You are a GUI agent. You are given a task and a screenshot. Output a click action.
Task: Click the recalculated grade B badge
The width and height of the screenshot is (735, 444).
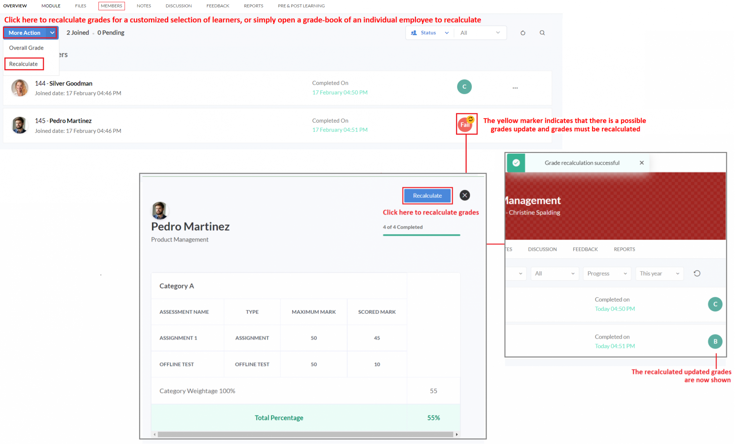pos(715,341)
